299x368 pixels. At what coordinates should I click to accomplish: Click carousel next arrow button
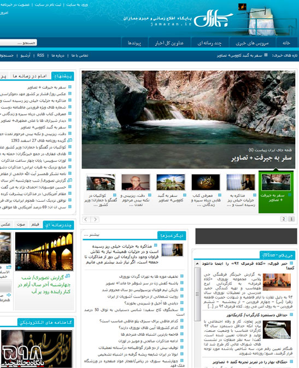click(95, 219)
